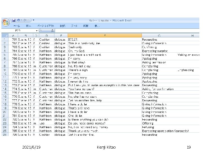Click cell "Refusing" in column G
203x152 pixels.
[x=159, y=127]
